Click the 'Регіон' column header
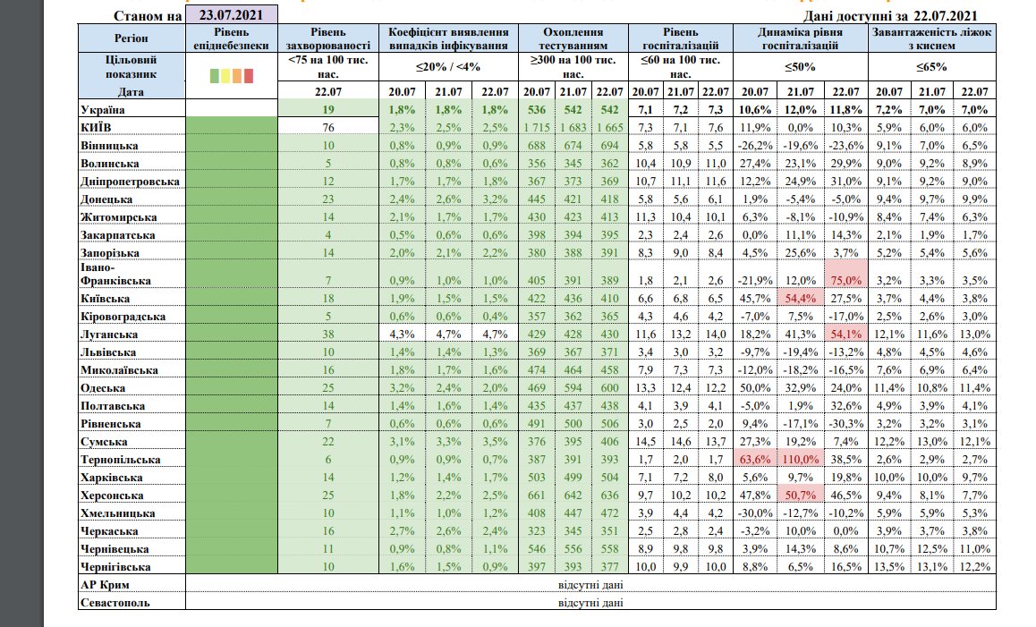1036x627 pixels. [132, 38]
